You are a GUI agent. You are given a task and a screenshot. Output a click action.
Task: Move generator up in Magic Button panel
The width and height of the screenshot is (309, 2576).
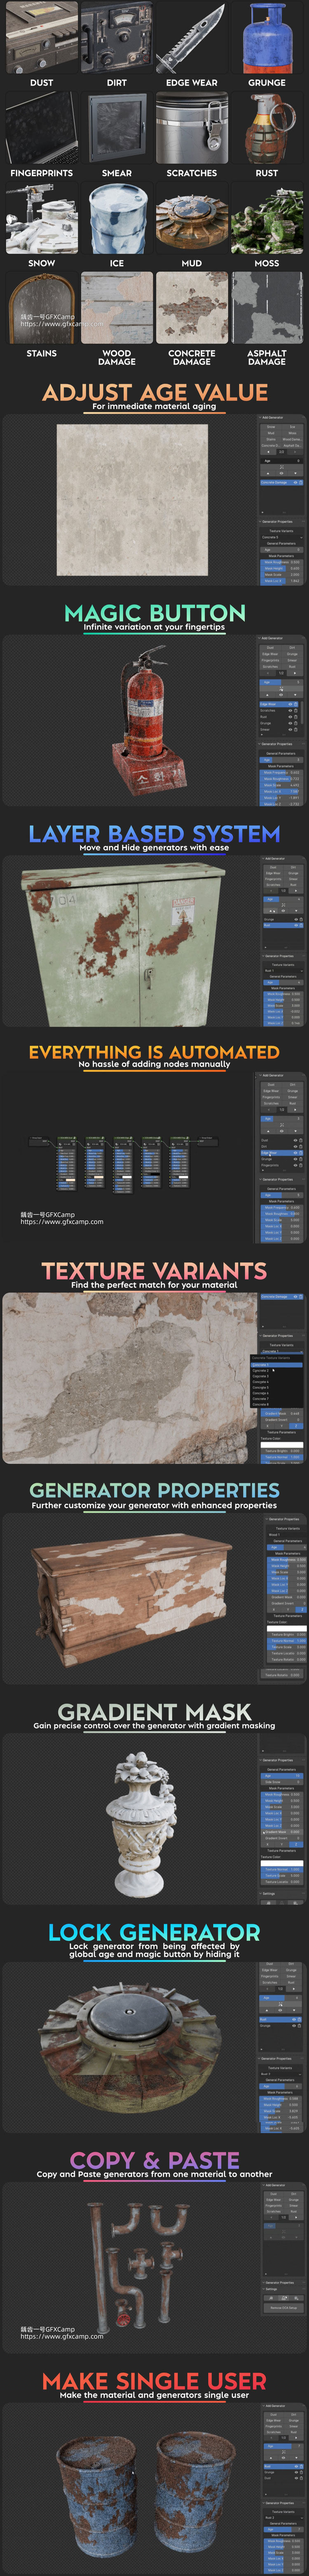pyautogui.click(x=268, y=695)
